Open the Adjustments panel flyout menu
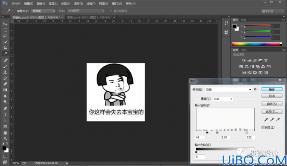 pos(283,50)
